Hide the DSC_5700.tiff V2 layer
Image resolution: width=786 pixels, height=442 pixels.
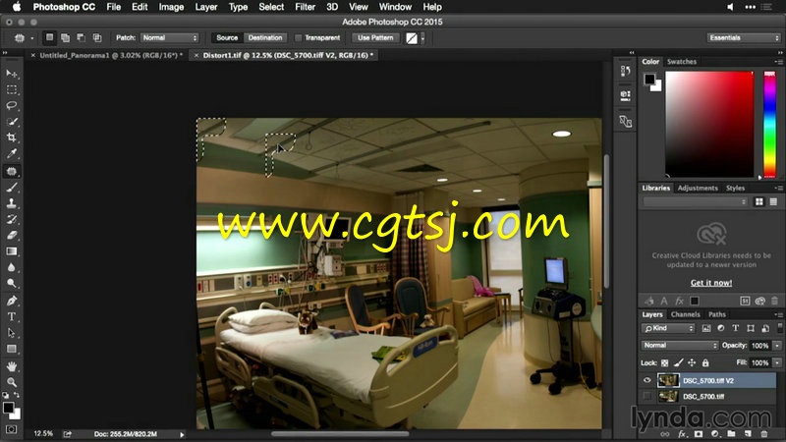(647, 380)
